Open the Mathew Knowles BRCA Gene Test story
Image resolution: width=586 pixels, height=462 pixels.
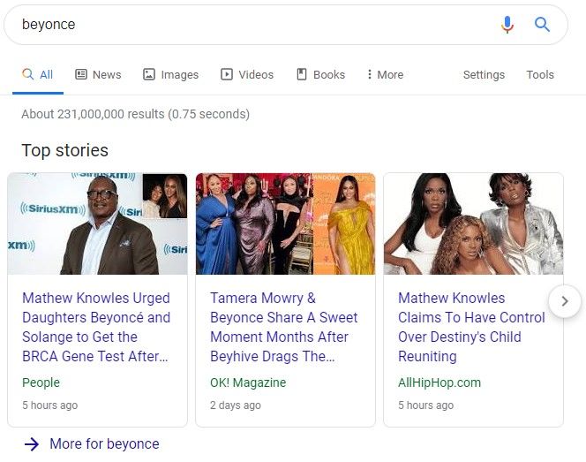(x=96, y=327)
